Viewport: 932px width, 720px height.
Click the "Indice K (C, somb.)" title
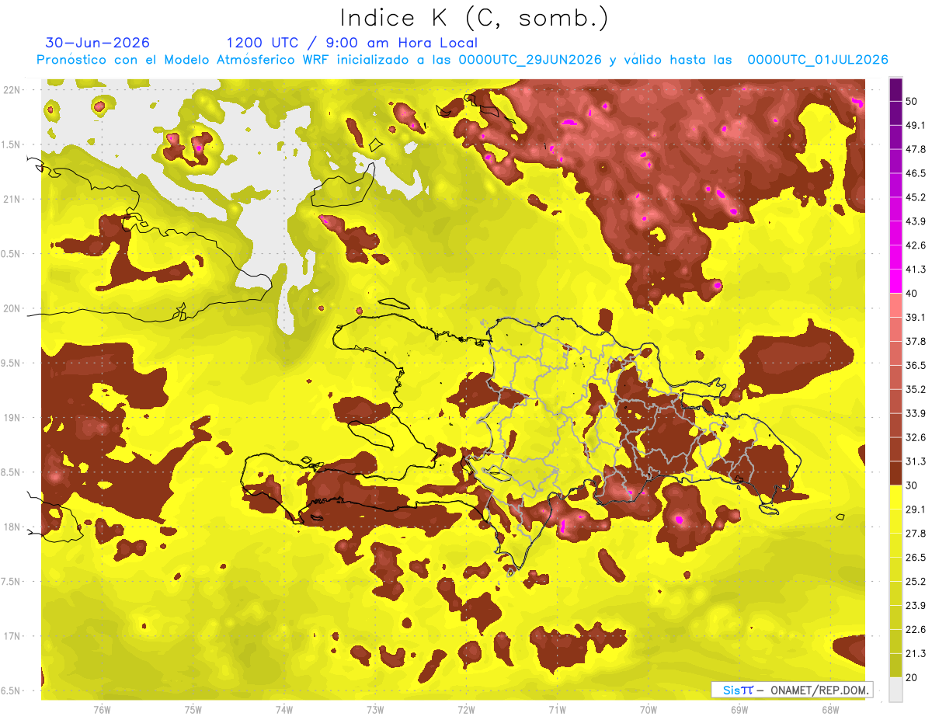click(x=474, y=17)
